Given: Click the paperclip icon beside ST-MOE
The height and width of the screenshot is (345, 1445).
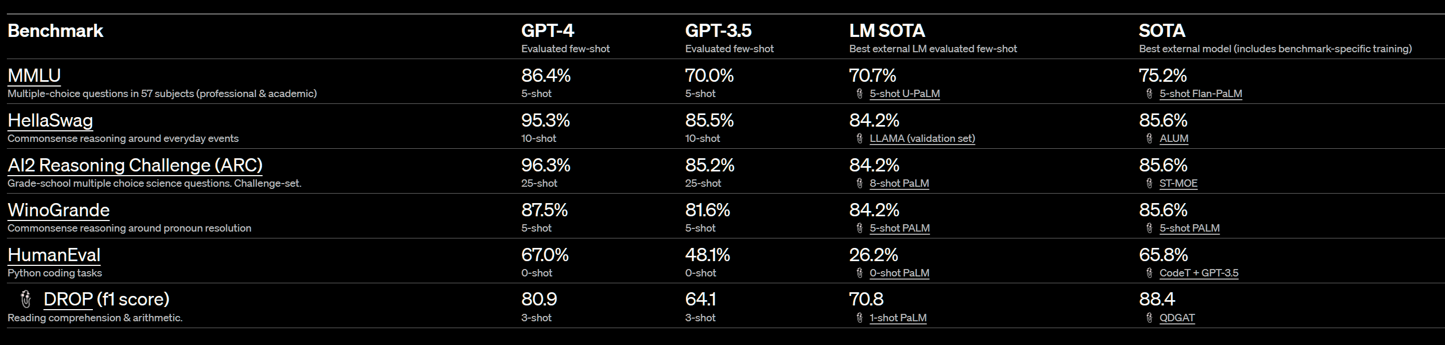Looking at the screenshot, I should coord(1150,184).
